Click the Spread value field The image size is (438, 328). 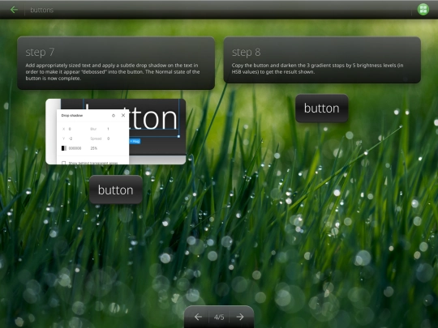click(109, 138)
